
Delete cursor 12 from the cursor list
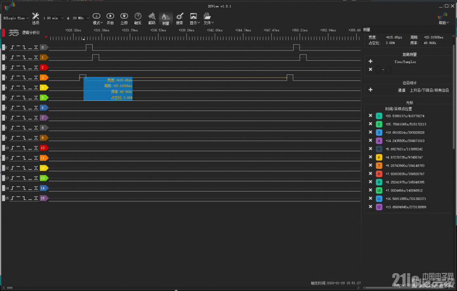[x=370, y=207]
